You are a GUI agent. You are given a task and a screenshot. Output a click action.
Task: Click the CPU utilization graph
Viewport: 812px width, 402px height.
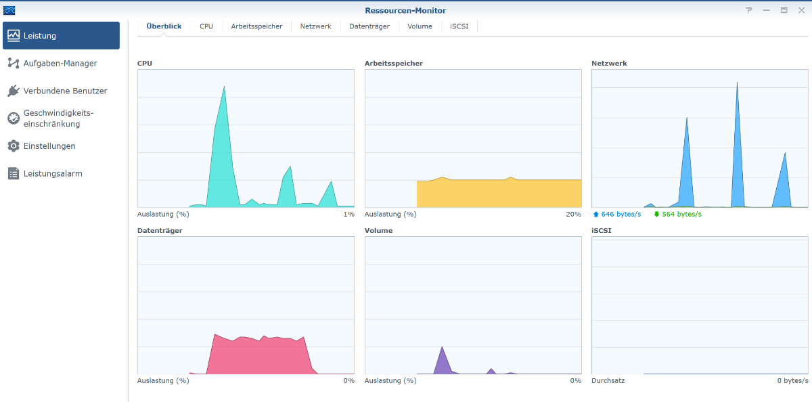tap(246, 139)
